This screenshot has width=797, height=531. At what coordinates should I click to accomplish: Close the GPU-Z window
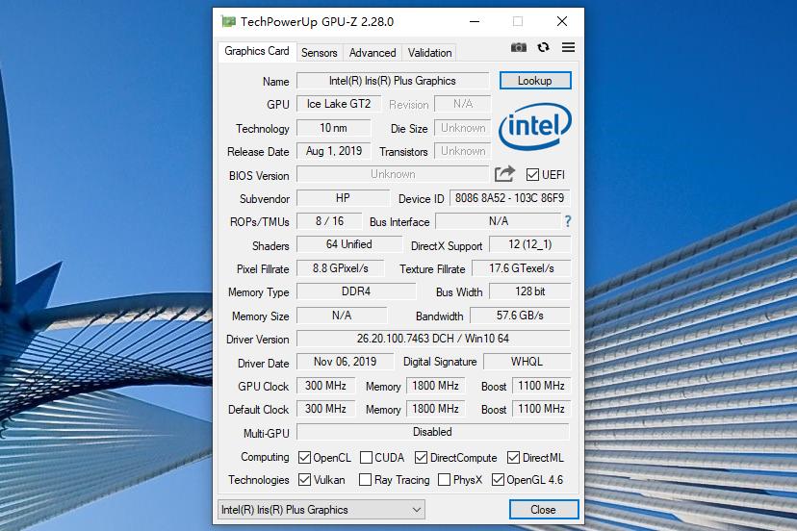coord(562,21)
